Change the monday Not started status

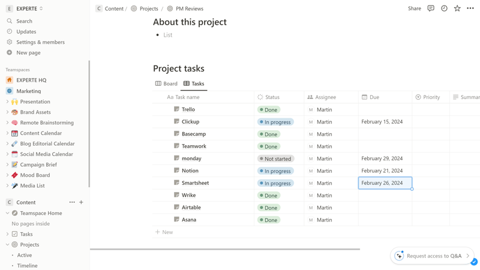coord(276,158)
